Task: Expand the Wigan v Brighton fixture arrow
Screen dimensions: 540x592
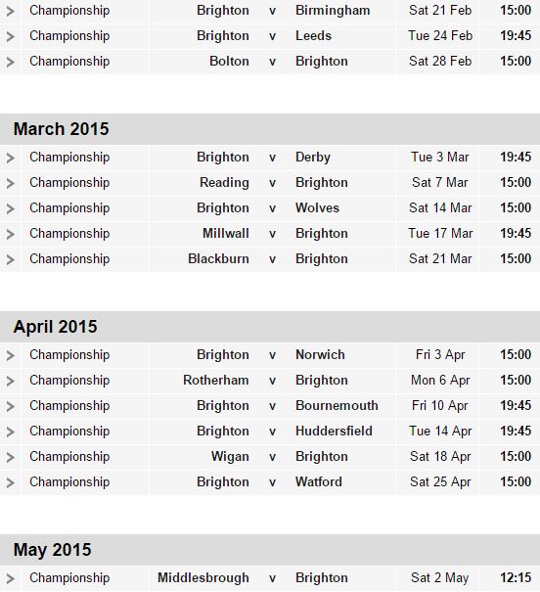Action: pyautogui.click(x=11, y=457)
